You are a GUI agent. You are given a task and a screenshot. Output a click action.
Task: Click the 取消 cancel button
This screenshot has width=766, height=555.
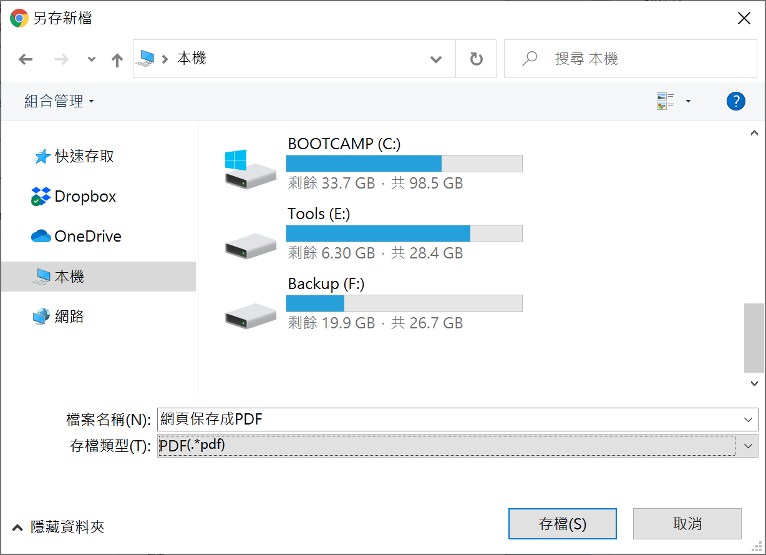pos(687,524)
